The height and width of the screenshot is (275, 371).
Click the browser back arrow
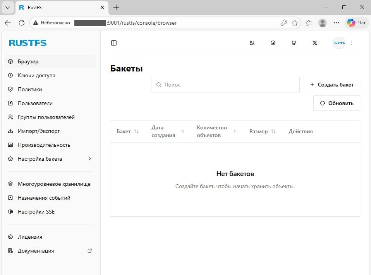tap(8, 23)
